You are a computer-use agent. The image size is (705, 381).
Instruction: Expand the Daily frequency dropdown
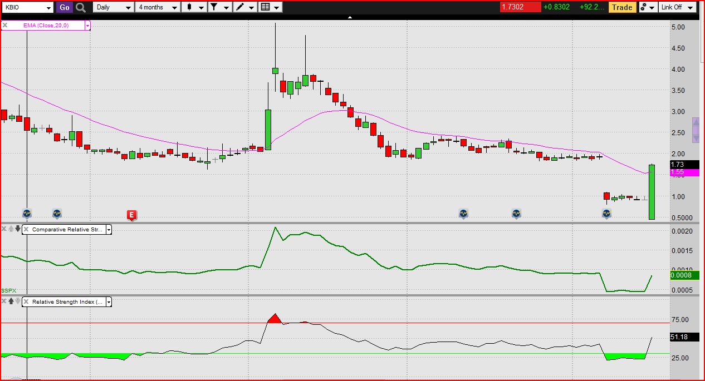coord(114,7)
